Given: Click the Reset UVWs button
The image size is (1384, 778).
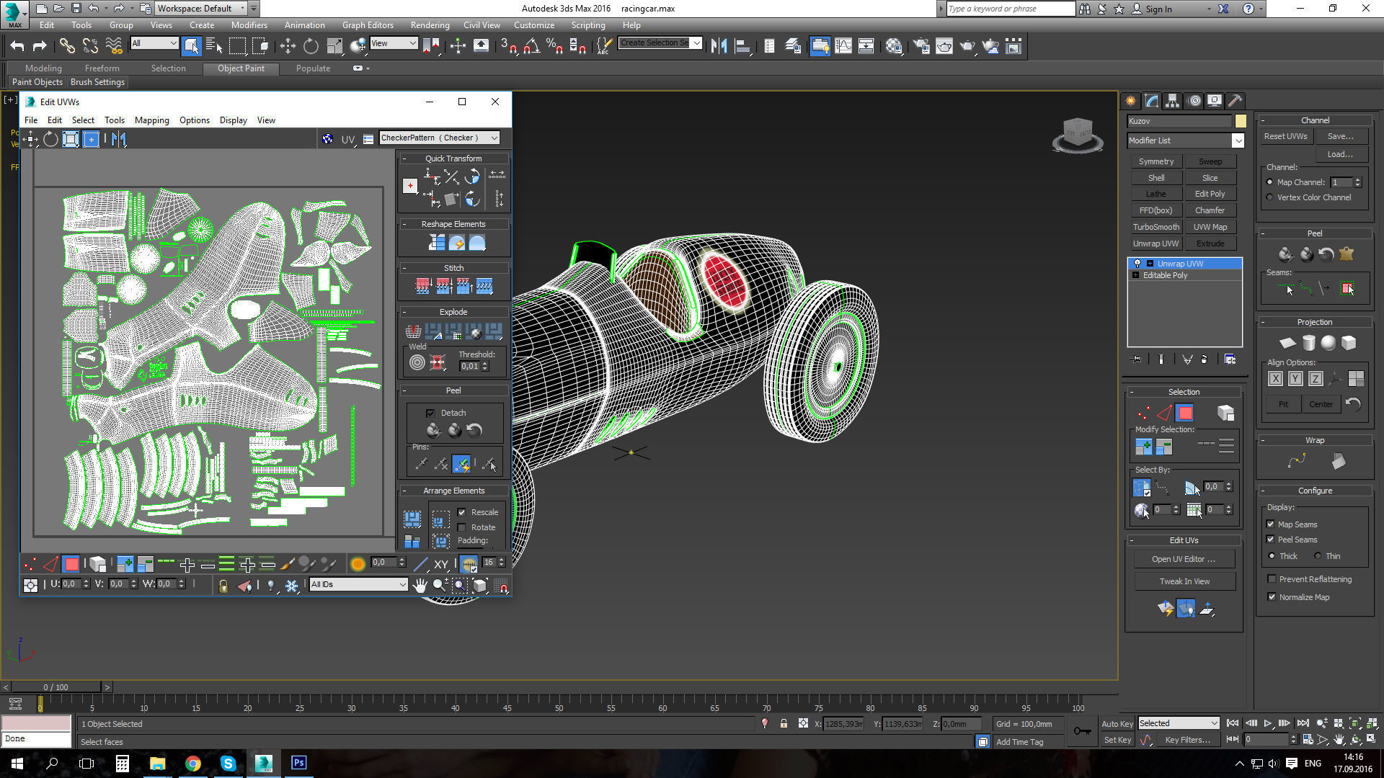Looking at the screenshot, I should click(1285, 136).
